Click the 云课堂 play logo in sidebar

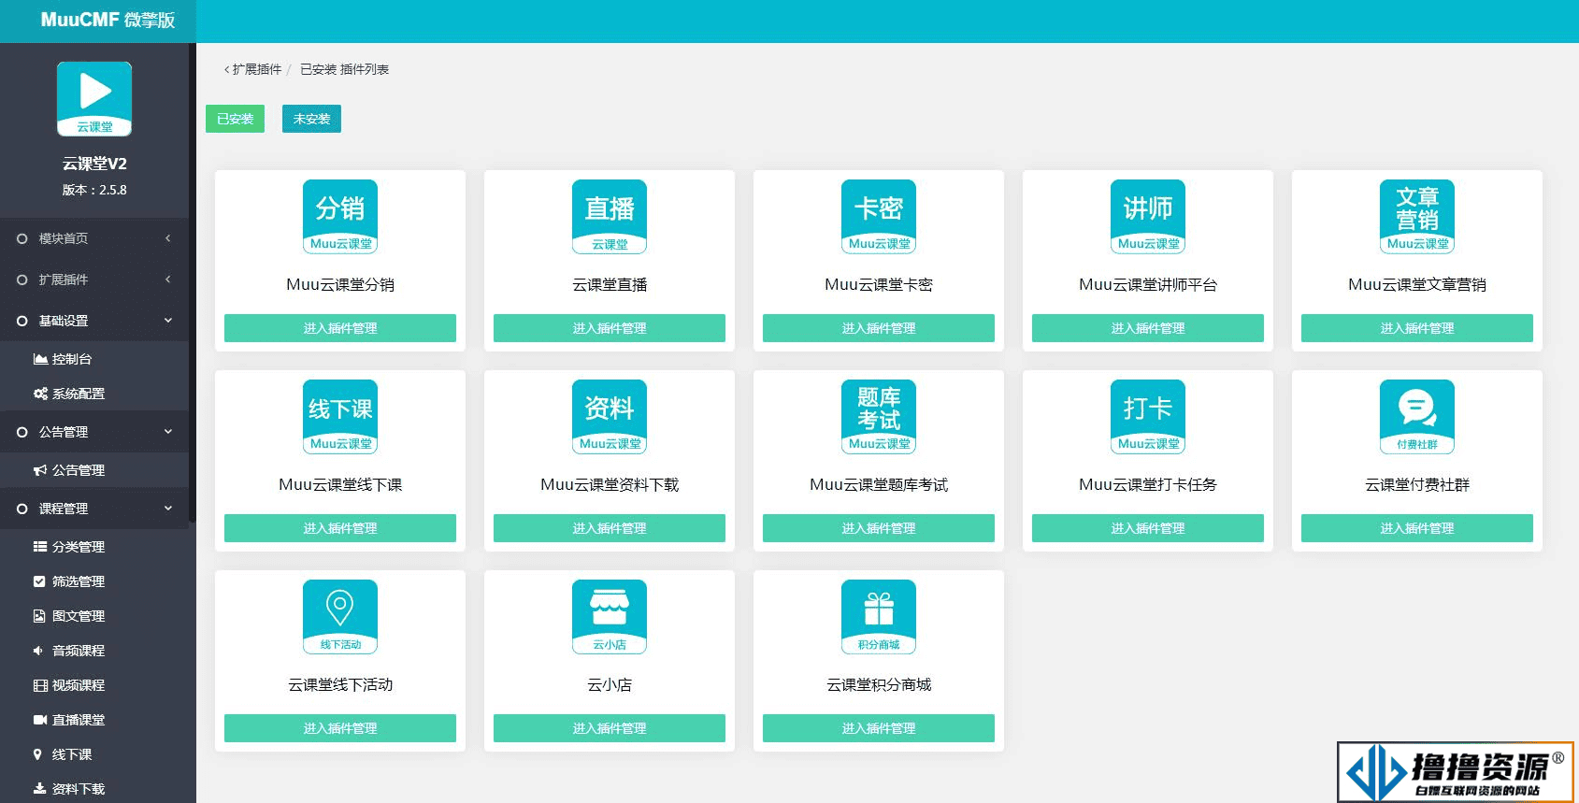[x=94, y=99]
